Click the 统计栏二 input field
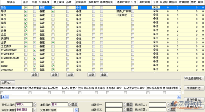The height and width of the screenshot is (112, 205). 158,104
